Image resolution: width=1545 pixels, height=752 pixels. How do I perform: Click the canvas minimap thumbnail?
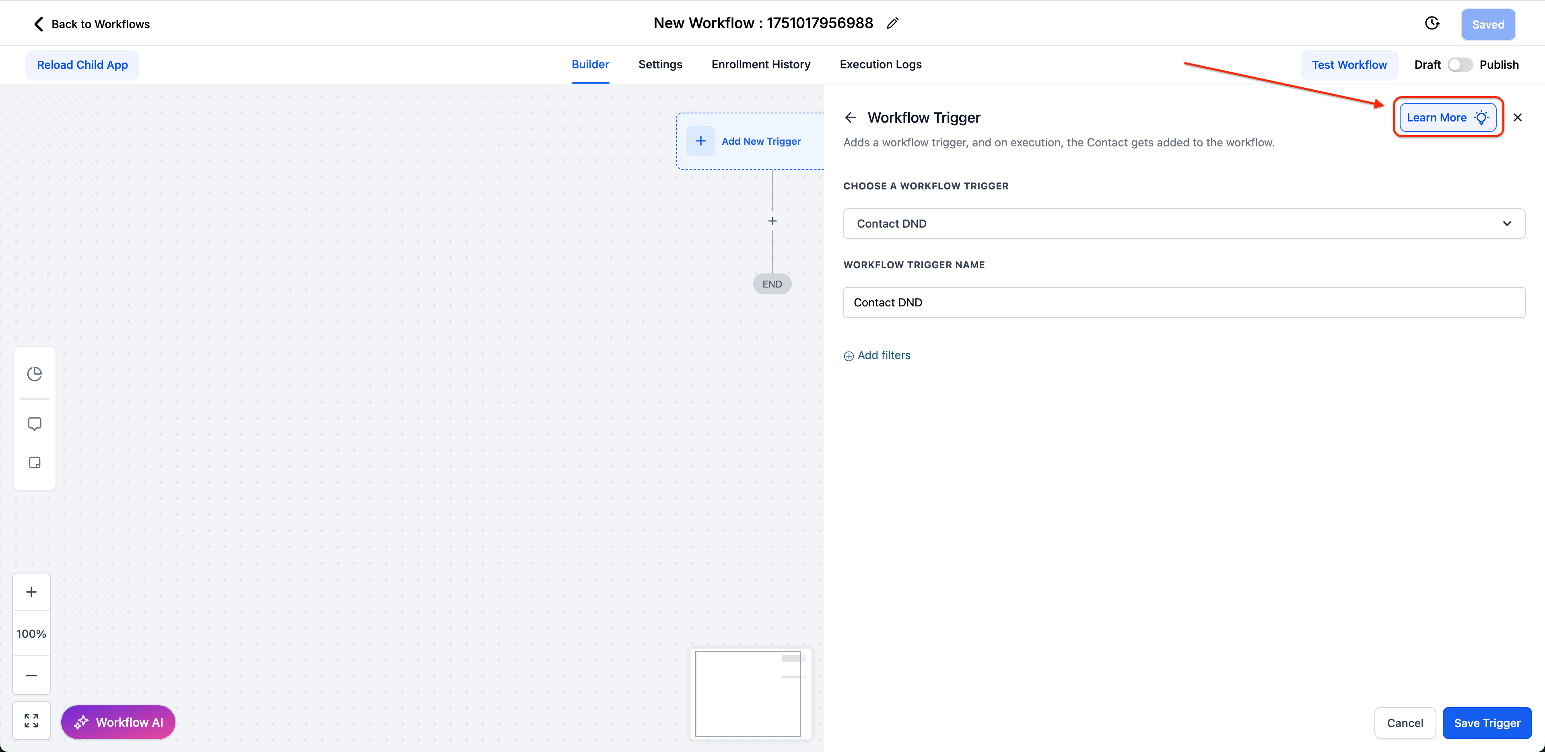pos(748,693)
